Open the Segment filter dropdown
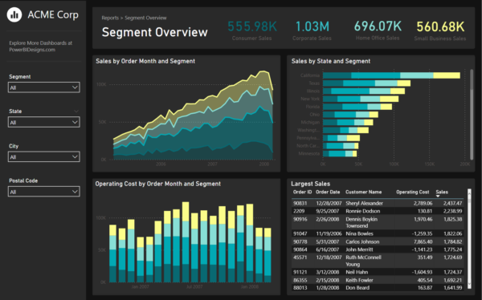 44,87
